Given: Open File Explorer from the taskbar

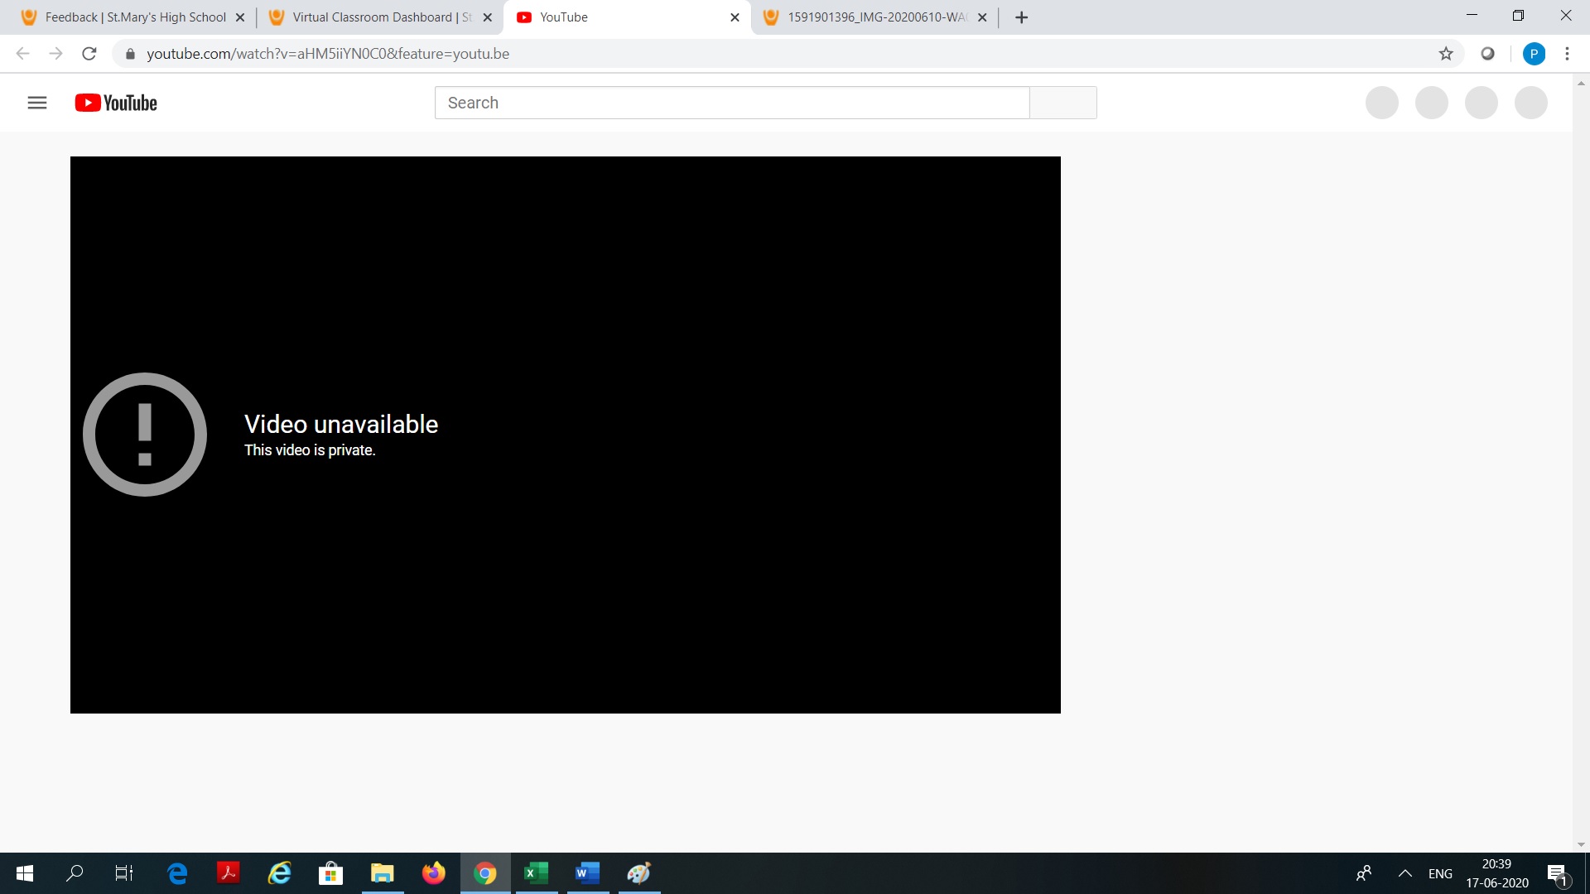Looking at the screenshot, I should pos(383,873).
